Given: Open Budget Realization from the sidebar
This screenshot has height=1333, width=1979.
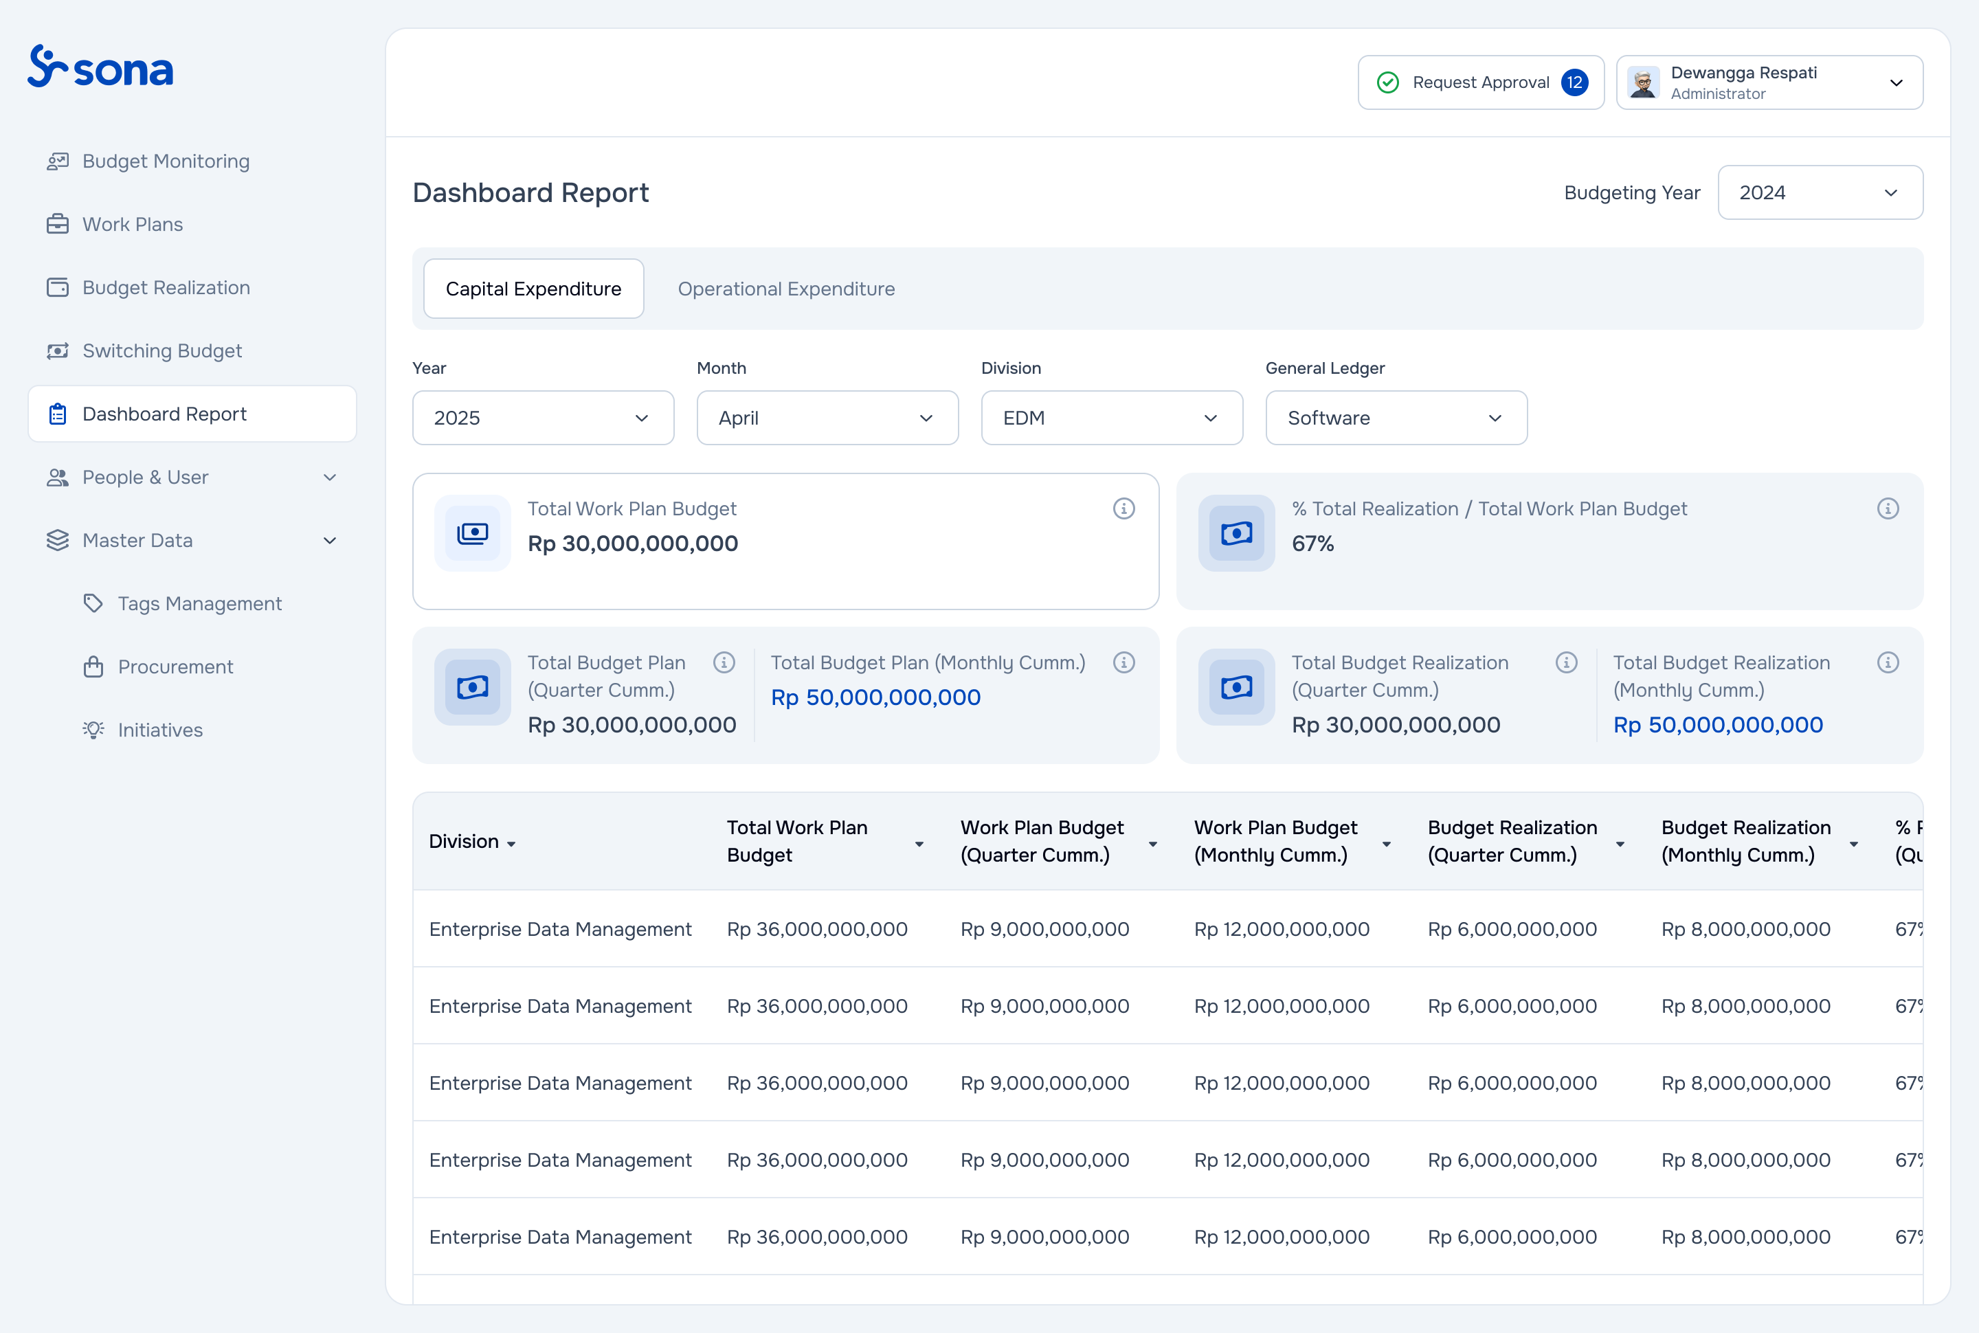Looking at the screenshot, I should (192, 287).
